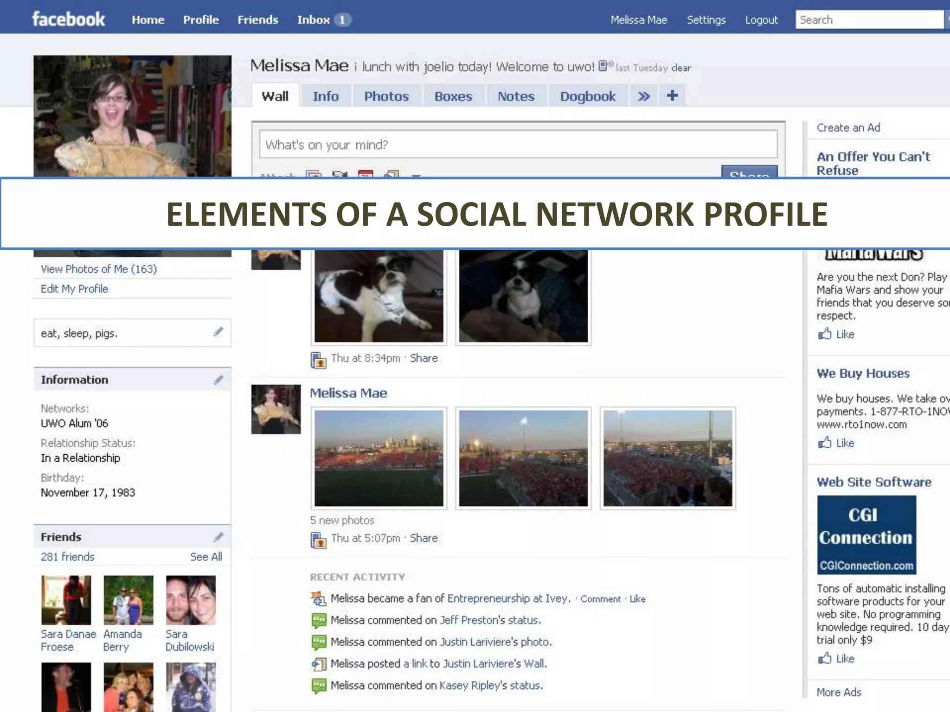Click Edit My Profile
Viewport: 950px width, 712px height.
[74, 289]
